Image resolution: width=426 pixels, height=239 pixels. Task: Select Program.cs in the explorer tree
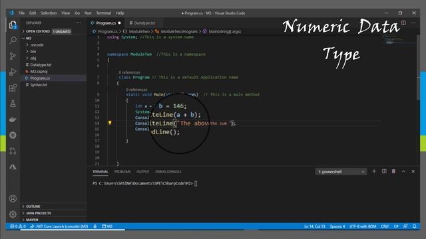click(40, 78)
